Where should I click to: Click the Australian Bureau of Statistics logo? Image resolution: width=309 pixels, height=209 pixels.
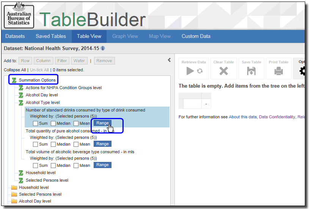point(19,15)
